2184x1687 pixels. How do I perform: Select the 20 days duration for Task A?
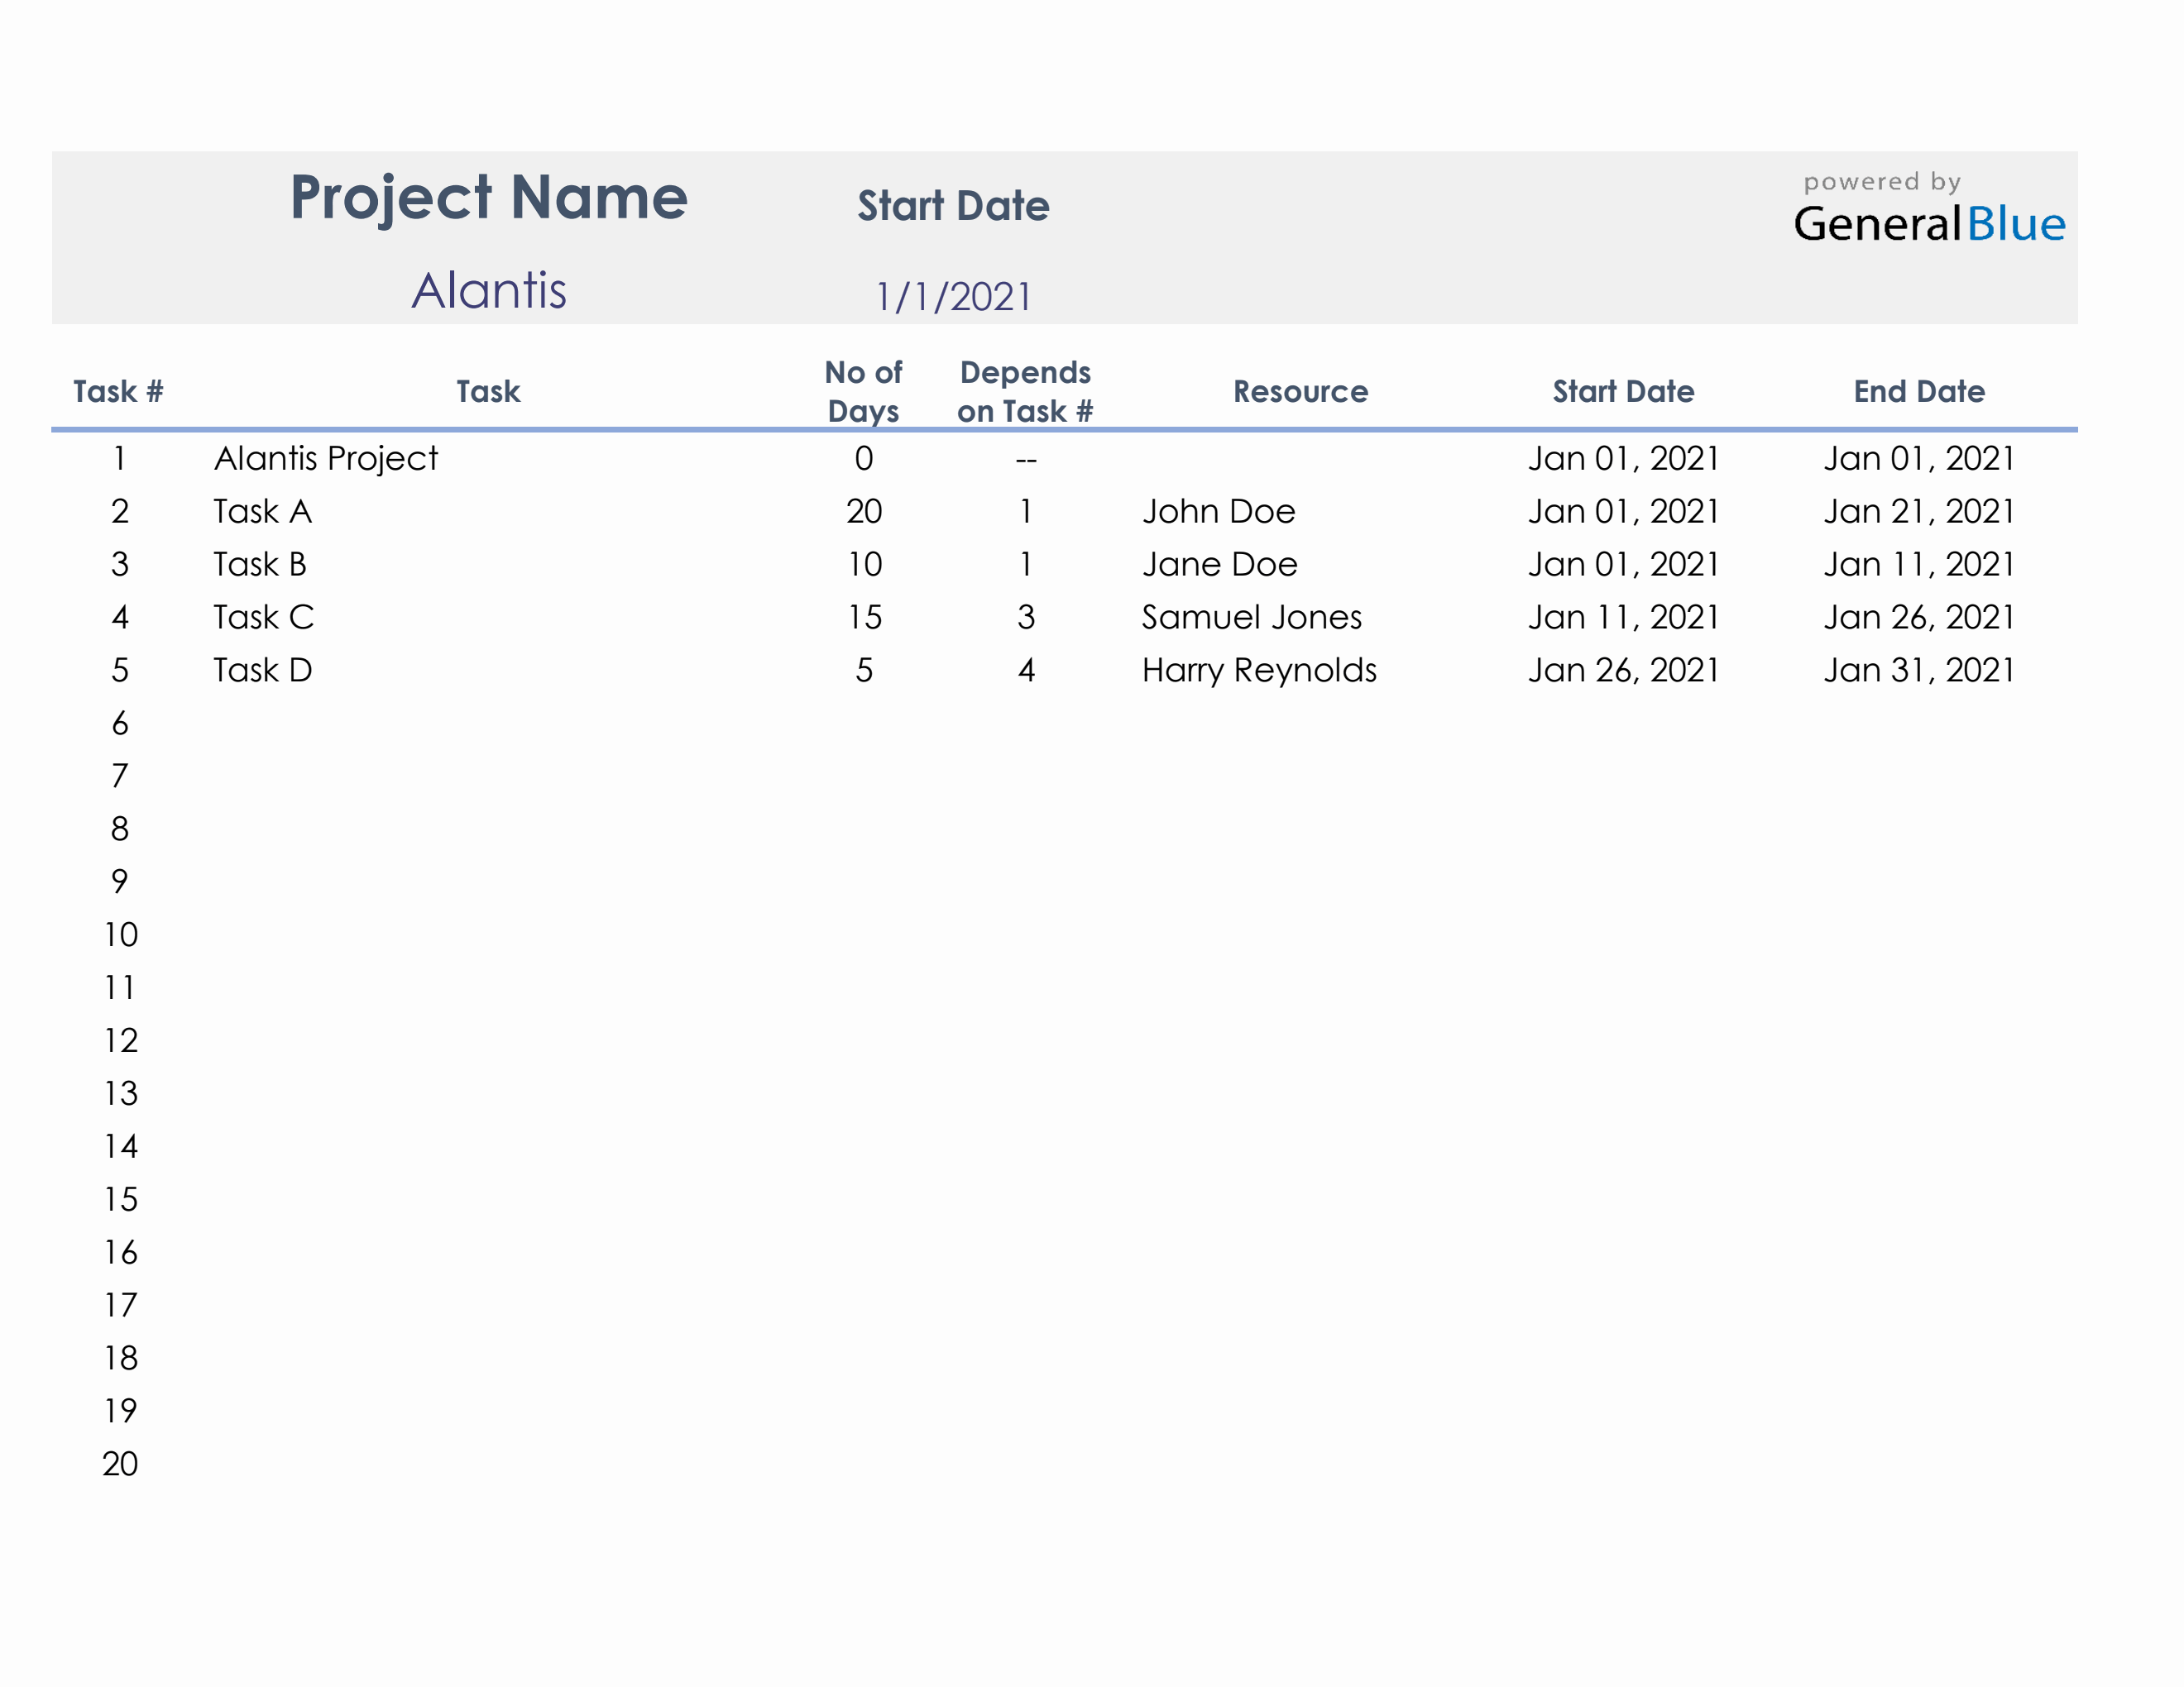click(864, 511)
